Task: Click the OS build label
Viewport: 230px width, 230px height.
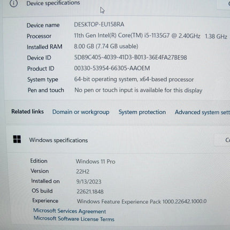Action: pyautogui.click(x=42, y=191)
